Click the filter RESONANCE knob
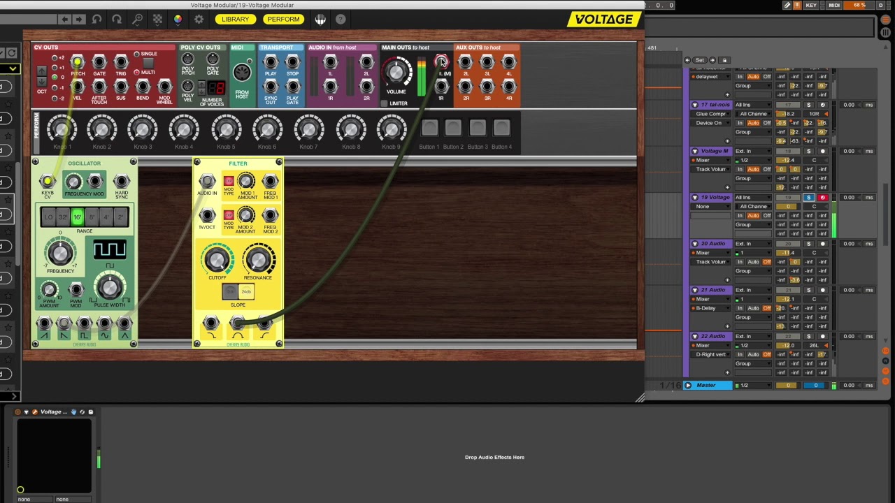 [x=258, y=260]
